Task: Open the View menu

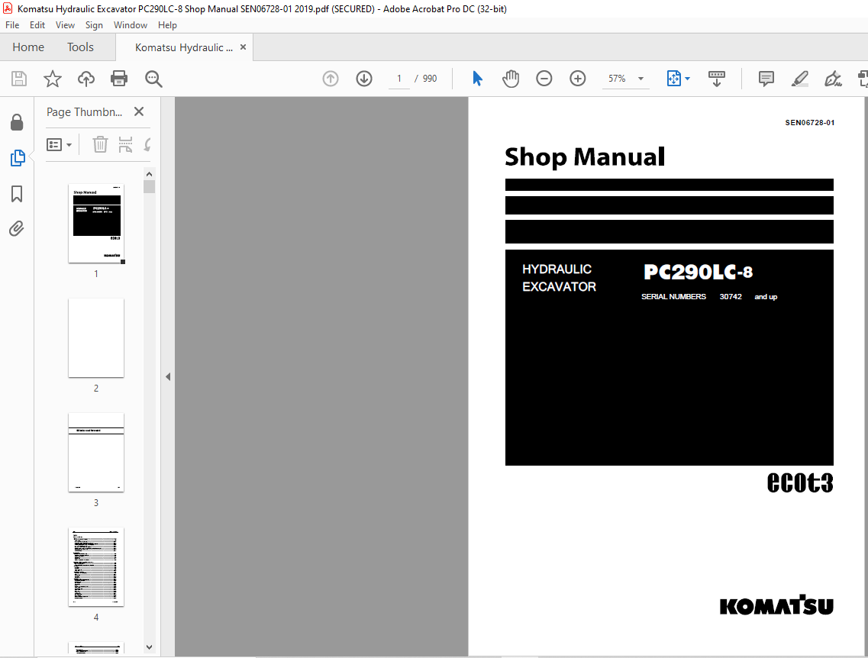Action: point(65,25)
